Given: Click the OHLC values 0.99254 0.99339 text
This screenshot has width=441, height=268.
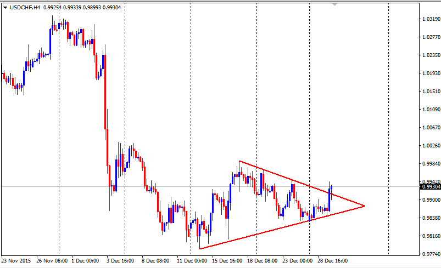Looking at the screenshot, I should (62, 8).
